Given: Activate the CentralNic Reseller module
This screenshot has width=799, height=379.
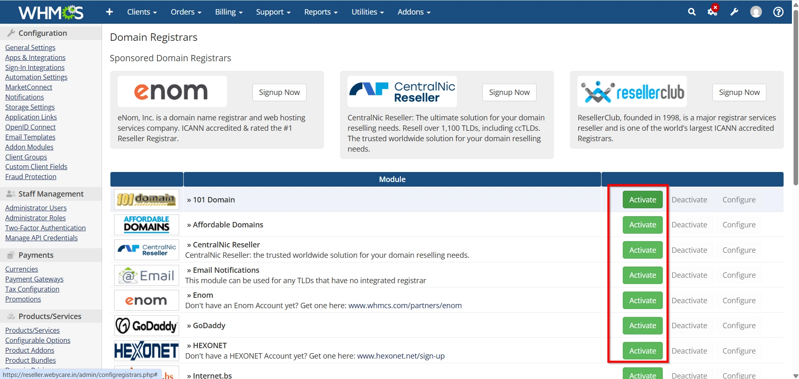Looking at the screenshot, I should tap(643, 250).
